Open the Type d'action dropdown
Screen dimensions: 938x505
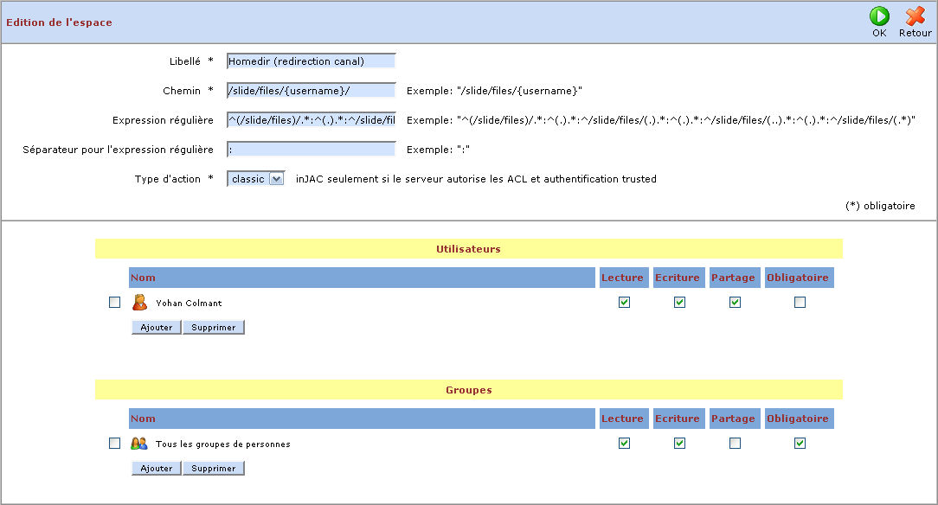tap(256, 179)
